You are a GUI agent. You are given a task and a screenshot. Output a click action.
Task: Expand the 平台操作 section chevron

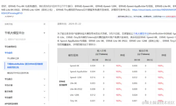point(45,97)
